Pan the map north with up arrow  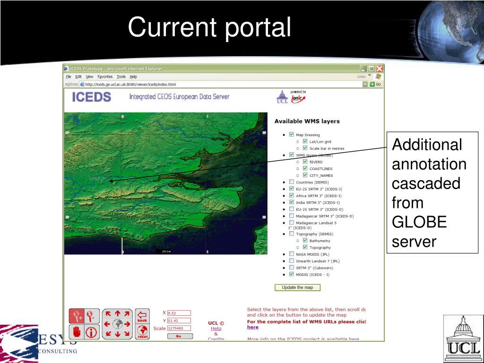[x=118, y=313]
